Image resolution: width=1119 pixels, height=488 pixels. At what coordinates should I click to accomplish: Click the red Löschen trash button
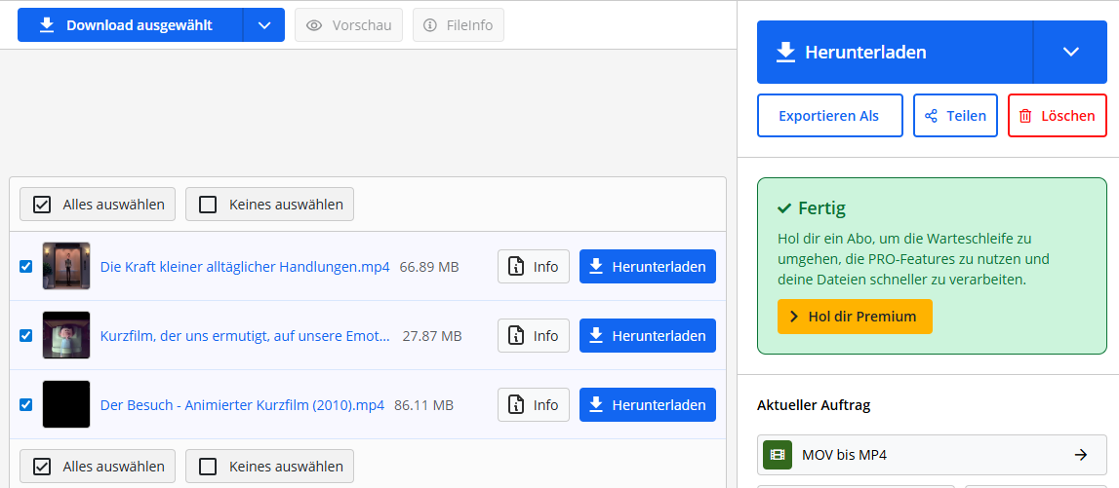click(x=1057, y=116)
